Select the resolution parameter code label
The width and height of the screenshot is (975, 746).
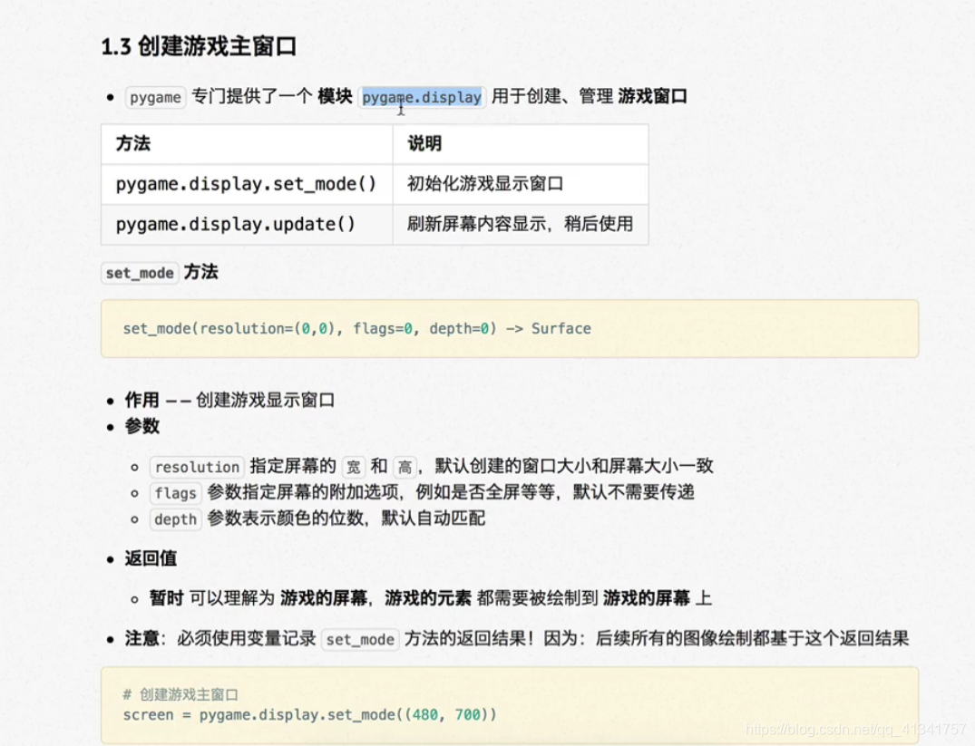197,467
